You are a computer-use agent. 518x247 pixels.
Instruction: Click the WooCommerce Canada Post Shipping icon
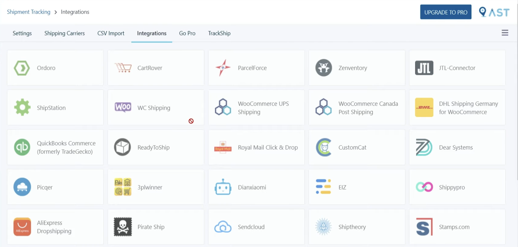pos(324,107)
